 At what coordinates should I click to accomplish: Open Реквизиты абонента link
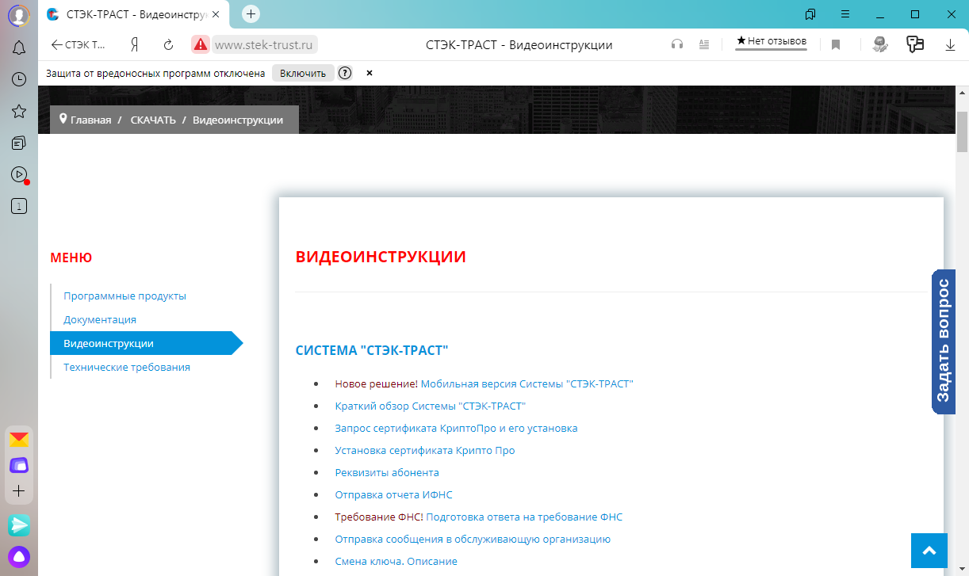click(387, 472)
